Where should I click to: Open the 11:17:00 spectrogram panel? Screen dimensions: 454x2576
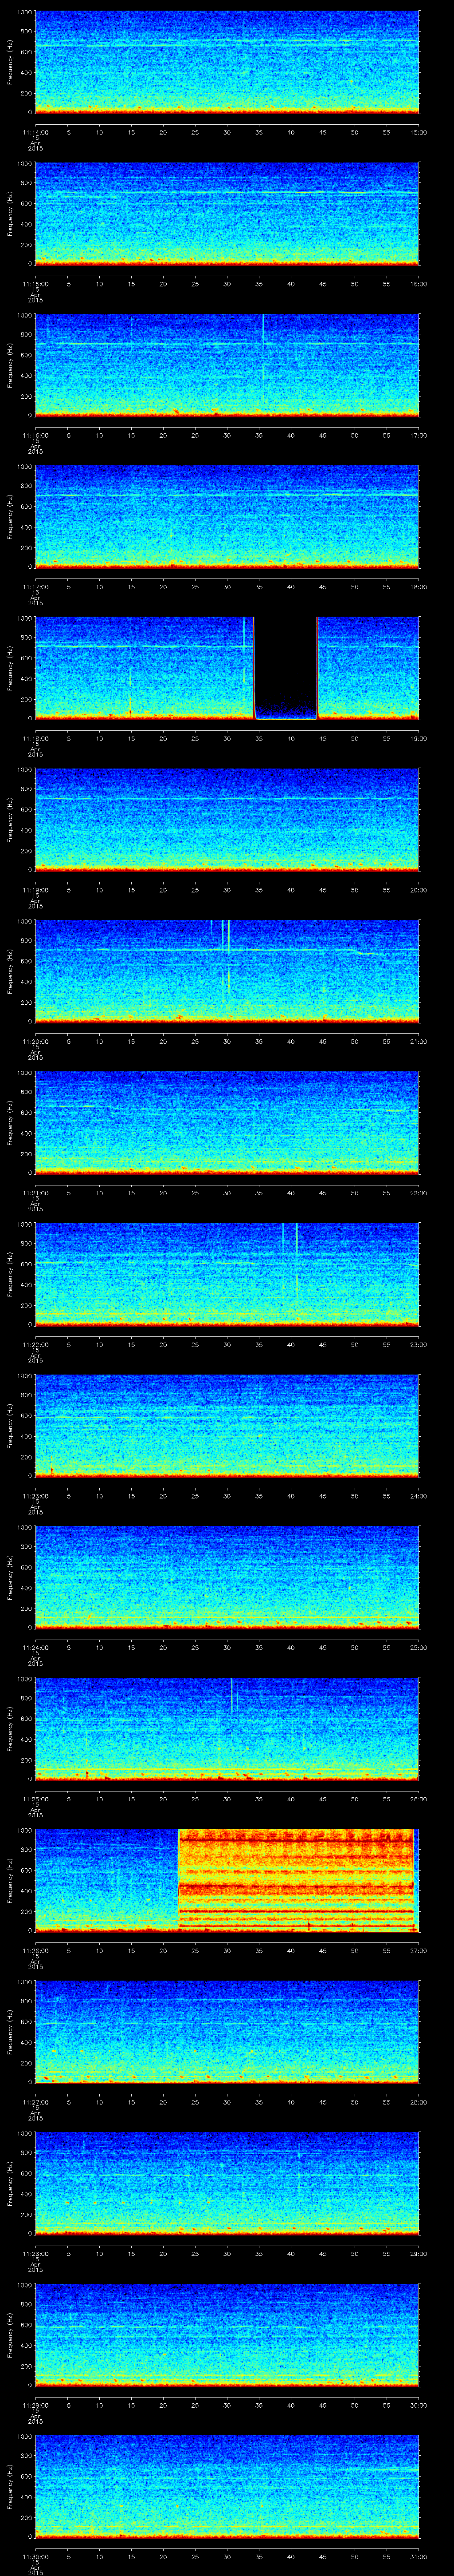227,517
